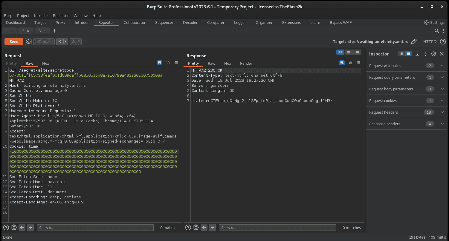This screenshot has width=449, height=241.
Task: Switch to the Decoder tab
Action: coord(190,23)
